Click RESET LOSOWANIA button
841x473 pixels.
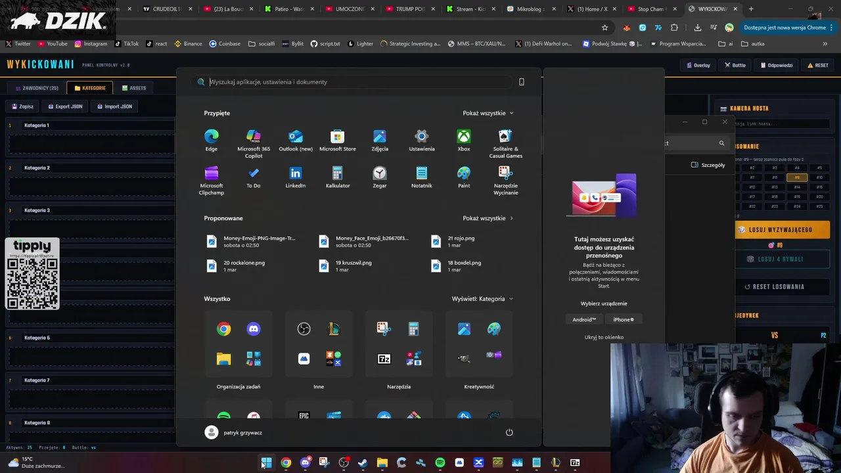tap(782, 286)
